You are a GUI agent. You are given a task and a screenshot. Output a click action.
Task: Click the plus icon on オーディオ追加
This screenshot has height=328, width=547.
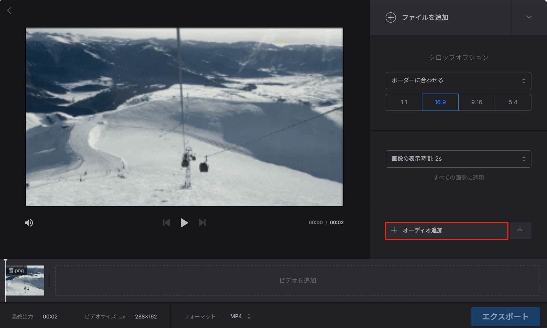(x=395, y=230)
